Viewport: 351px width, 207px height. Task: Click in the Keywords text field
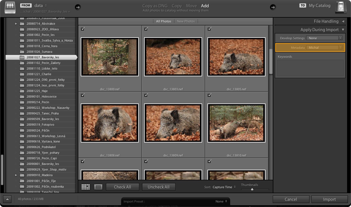[x=310, y=68]
